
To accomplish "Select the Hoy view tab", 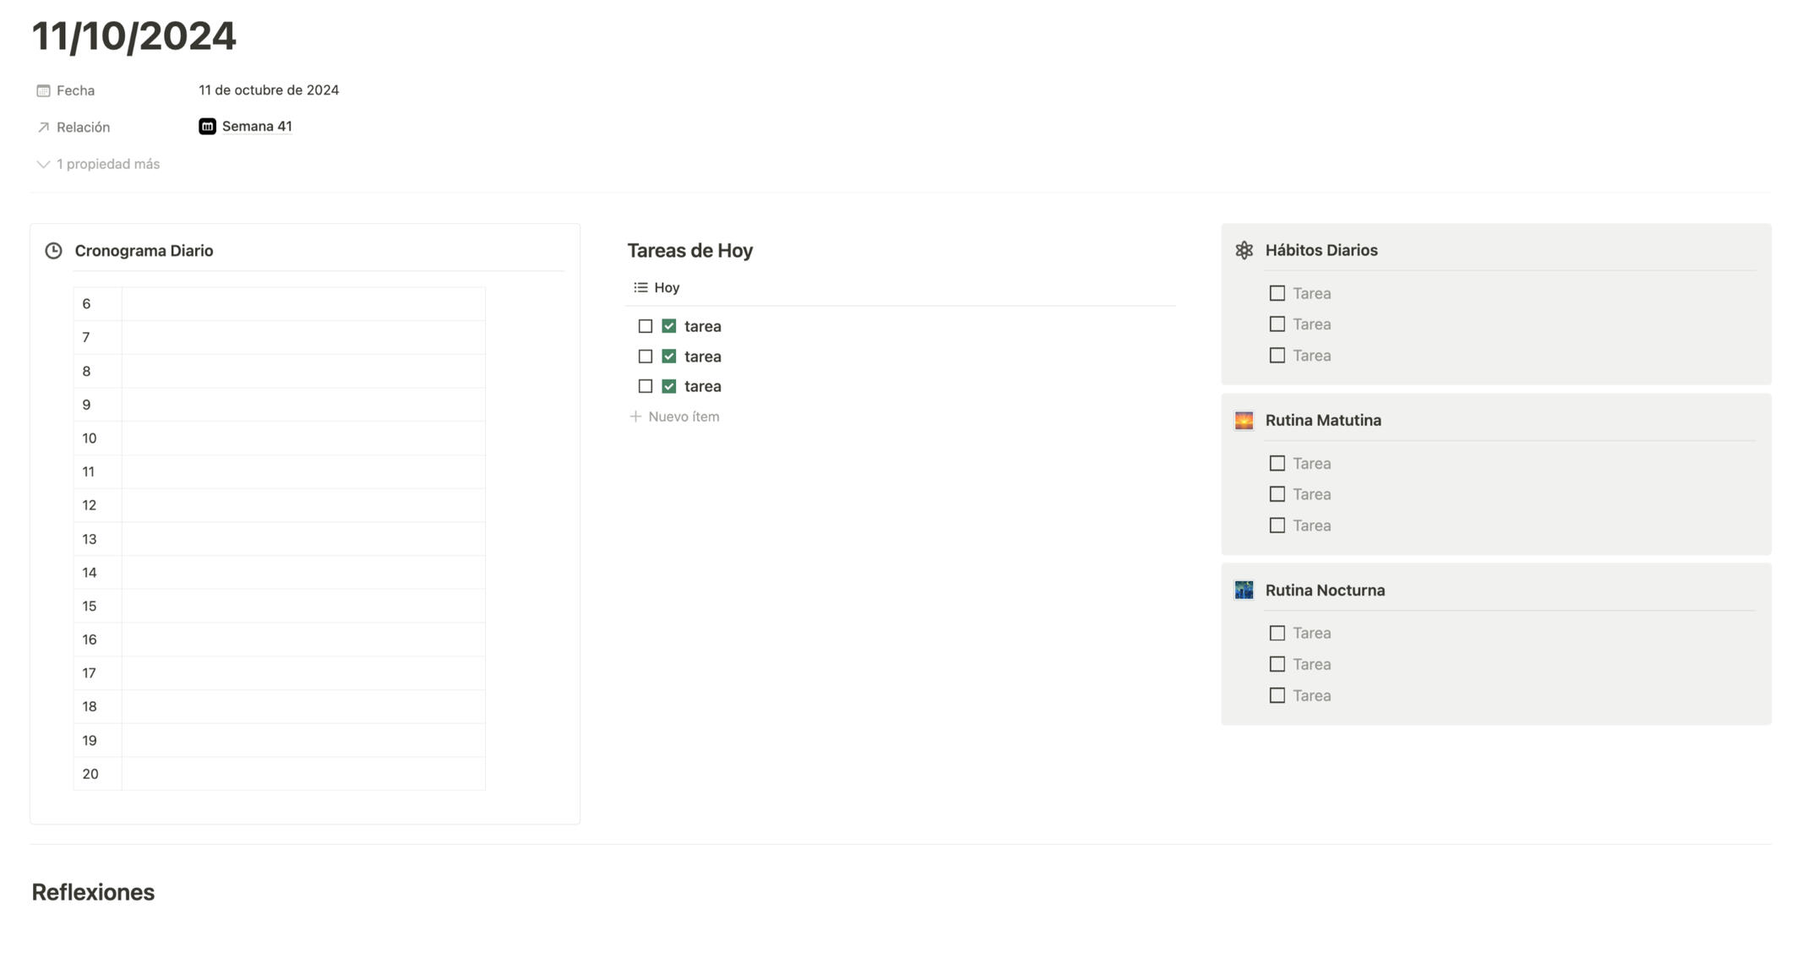I will (x=666, y=288).
